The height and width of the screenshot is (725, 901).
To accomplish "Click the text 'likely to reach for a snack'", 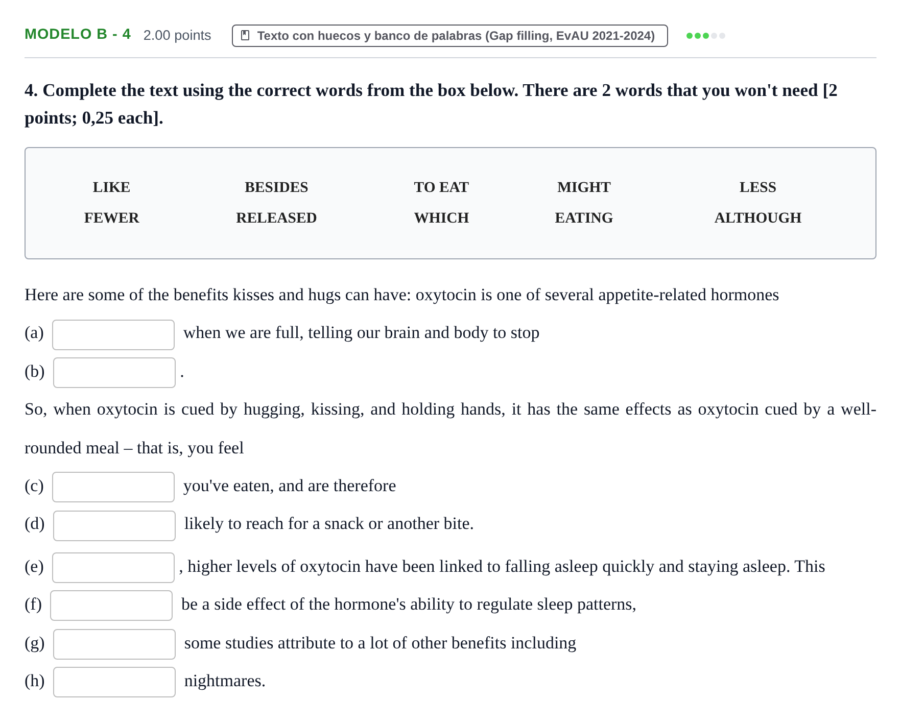I will click(x=274, y=524).
